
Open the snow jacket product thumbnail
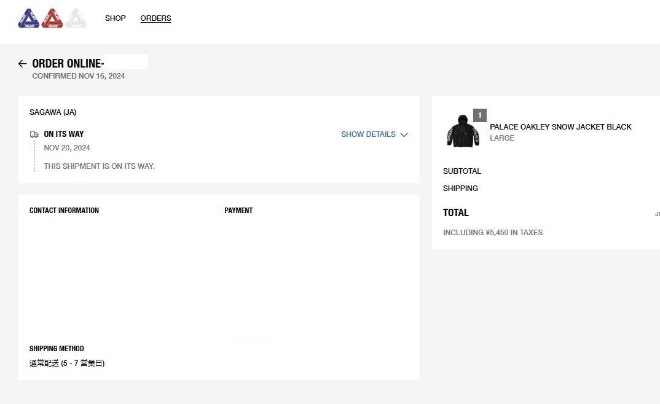point(463,131)
